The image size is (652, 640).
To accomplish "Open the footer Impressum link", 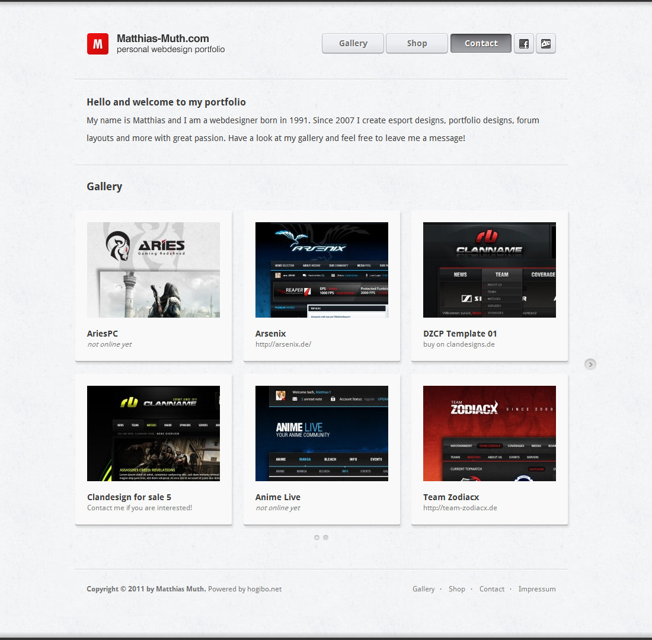I will (537, 589).
